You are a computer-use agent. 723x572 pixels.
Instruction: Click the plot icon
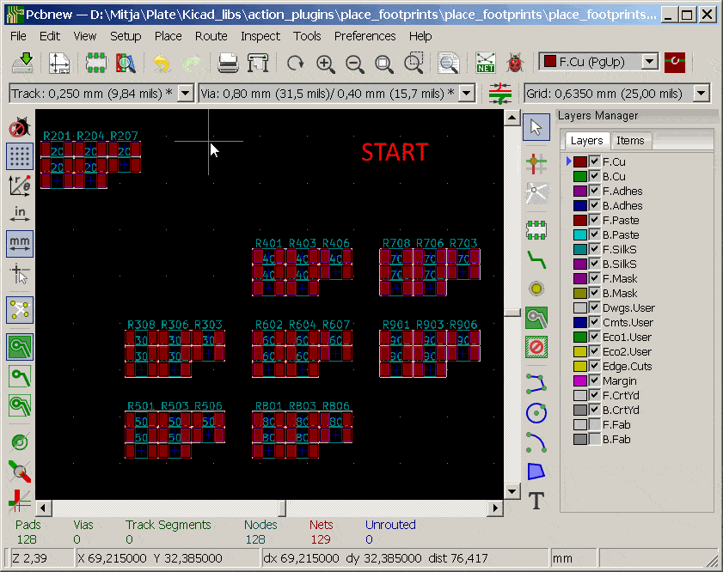257,63
